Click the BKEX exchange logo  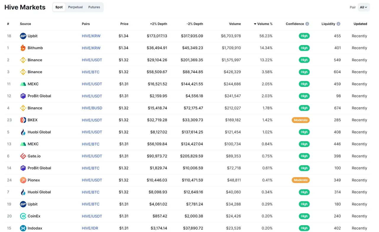pyautogui.click(x=23, y=120)
